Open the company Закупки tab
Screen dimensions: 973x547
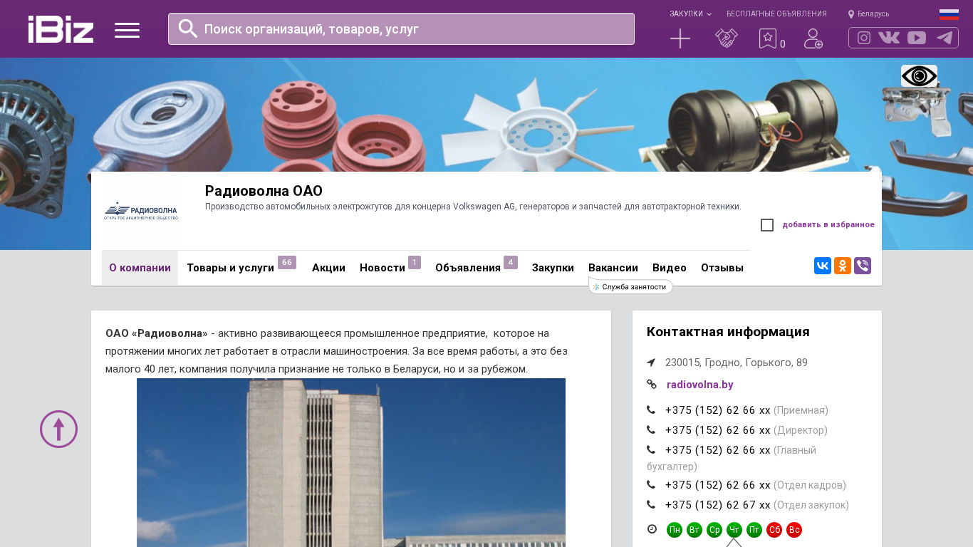tap(553, 268)
